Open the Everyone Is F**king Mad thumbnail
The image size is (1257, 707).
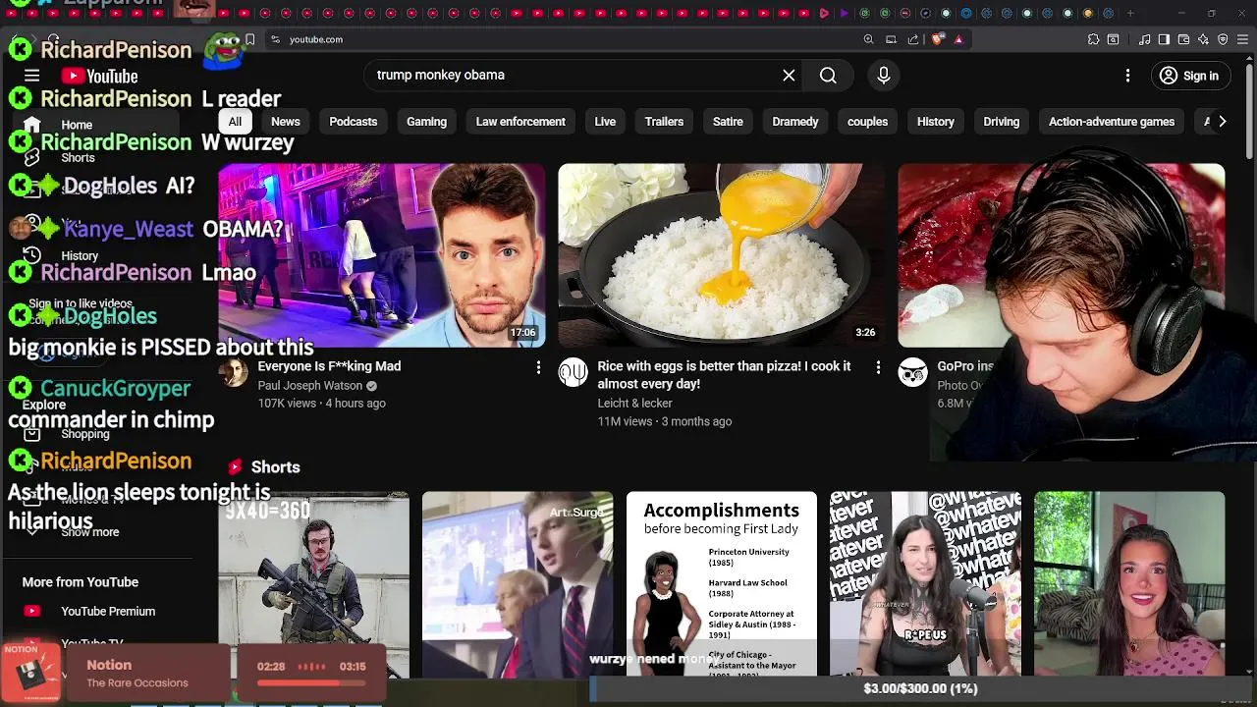(381, 255)
